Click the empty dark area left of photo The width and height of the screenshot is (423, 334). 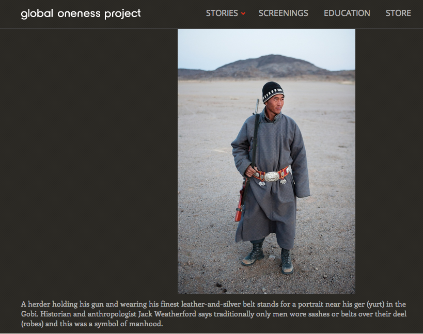coord(89,162)
